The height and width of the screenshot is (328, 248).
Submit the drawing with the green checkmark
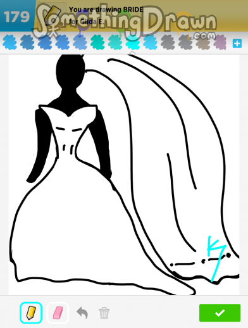coord(220,313)
